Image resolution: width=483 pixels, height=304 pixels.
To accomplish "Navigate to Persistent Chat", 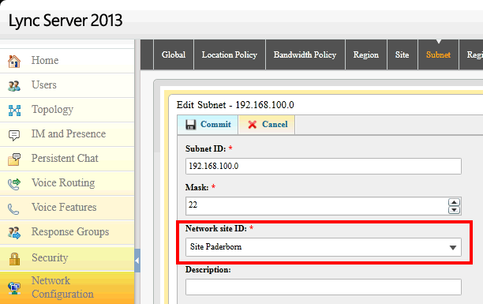I will click(67, 159).
